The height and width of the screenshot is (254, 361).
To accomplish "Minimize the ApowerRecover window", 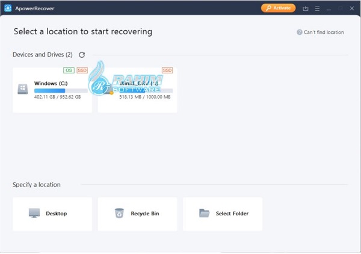I will (x=329, y=9).
